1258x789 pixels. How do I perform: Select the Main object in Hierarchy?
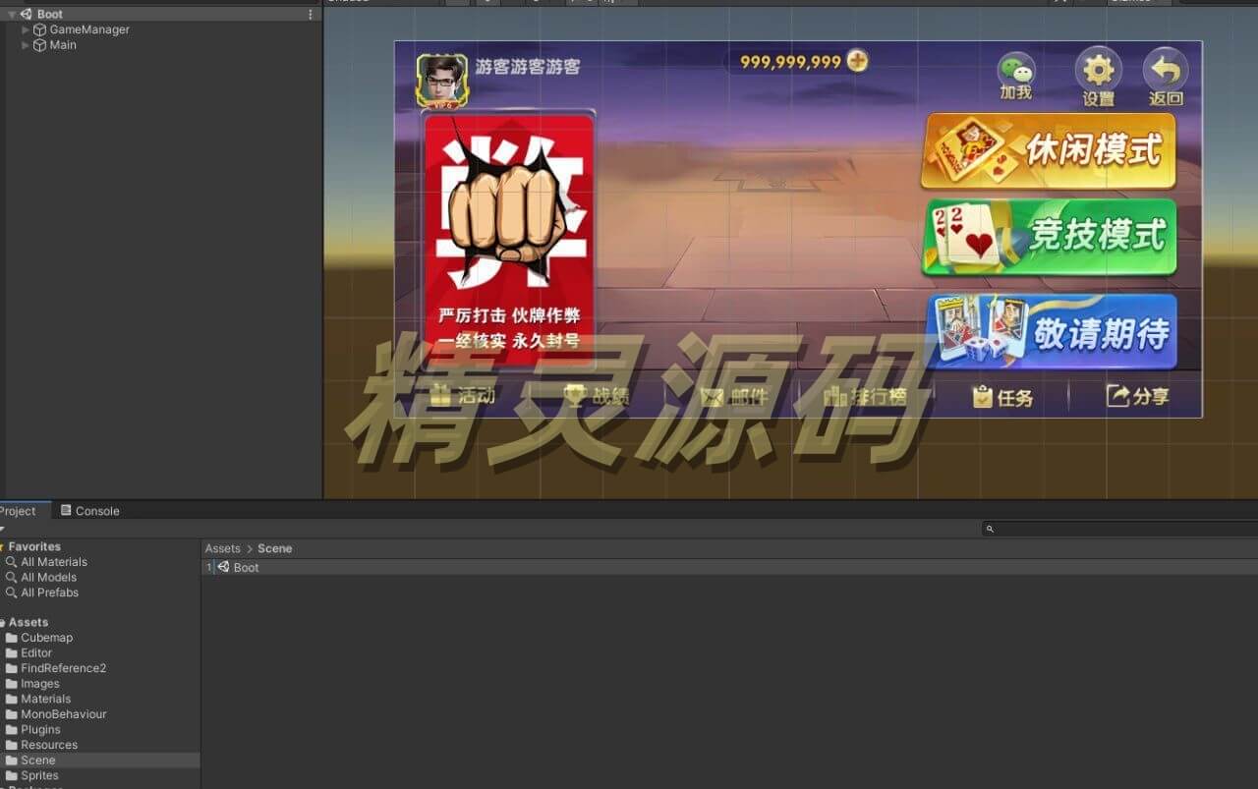point(63,45)
